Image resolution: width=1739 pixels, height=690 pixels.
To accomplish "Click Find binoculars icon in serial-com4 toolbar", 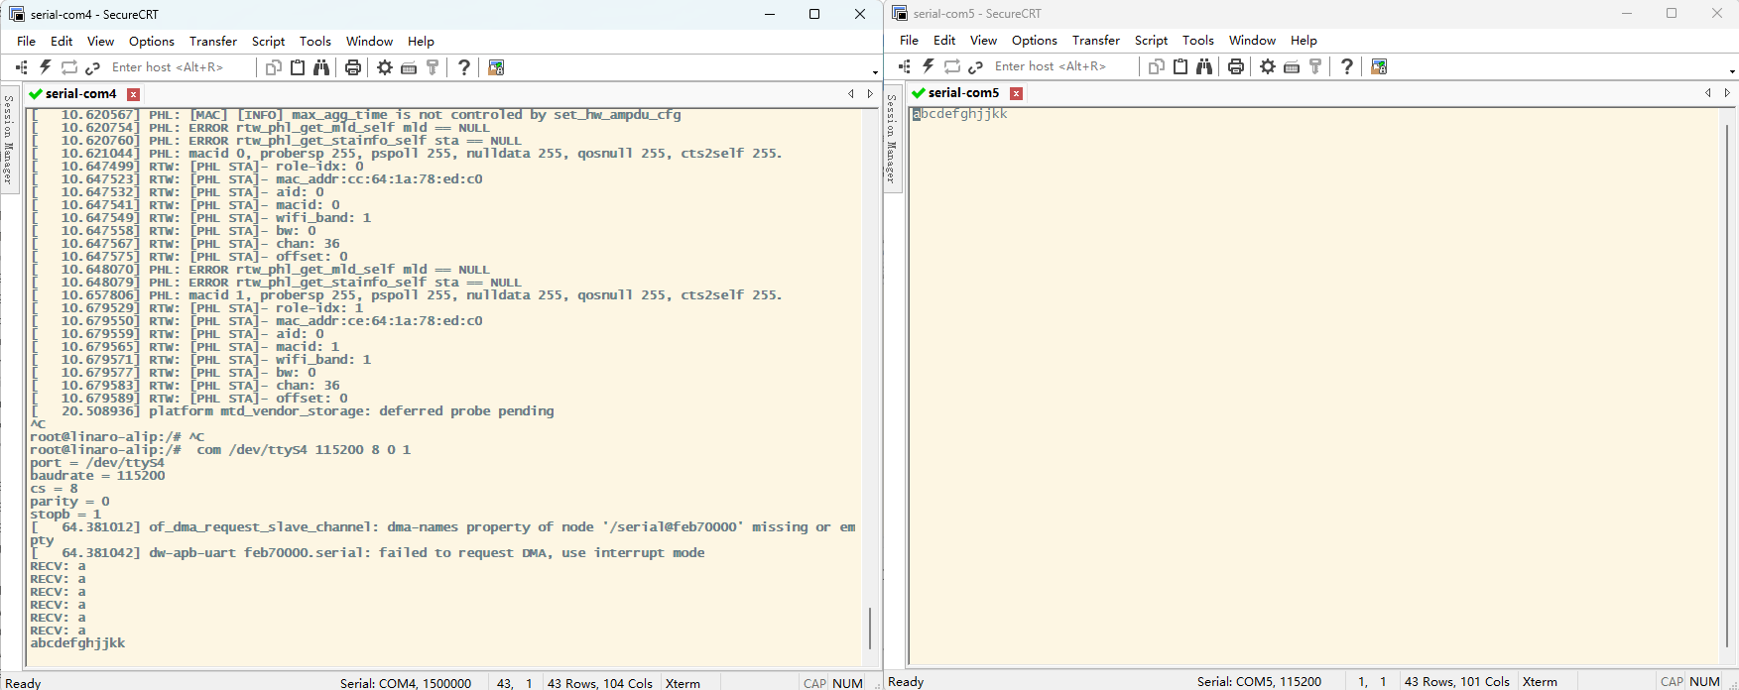I will 321,67.
